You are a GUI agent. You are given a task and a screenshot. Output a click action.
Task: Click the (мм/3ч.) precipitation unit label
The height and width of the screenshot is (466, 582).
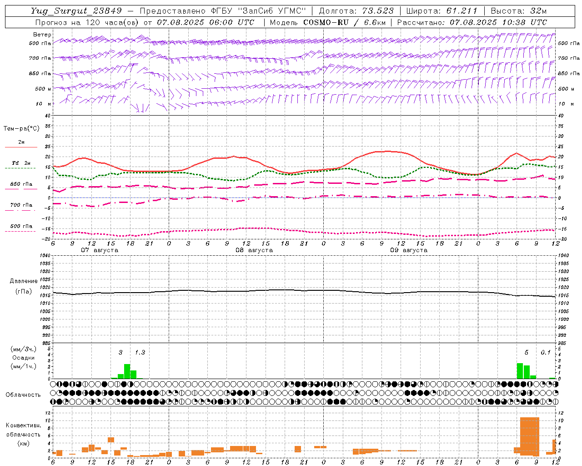point(24,349)
